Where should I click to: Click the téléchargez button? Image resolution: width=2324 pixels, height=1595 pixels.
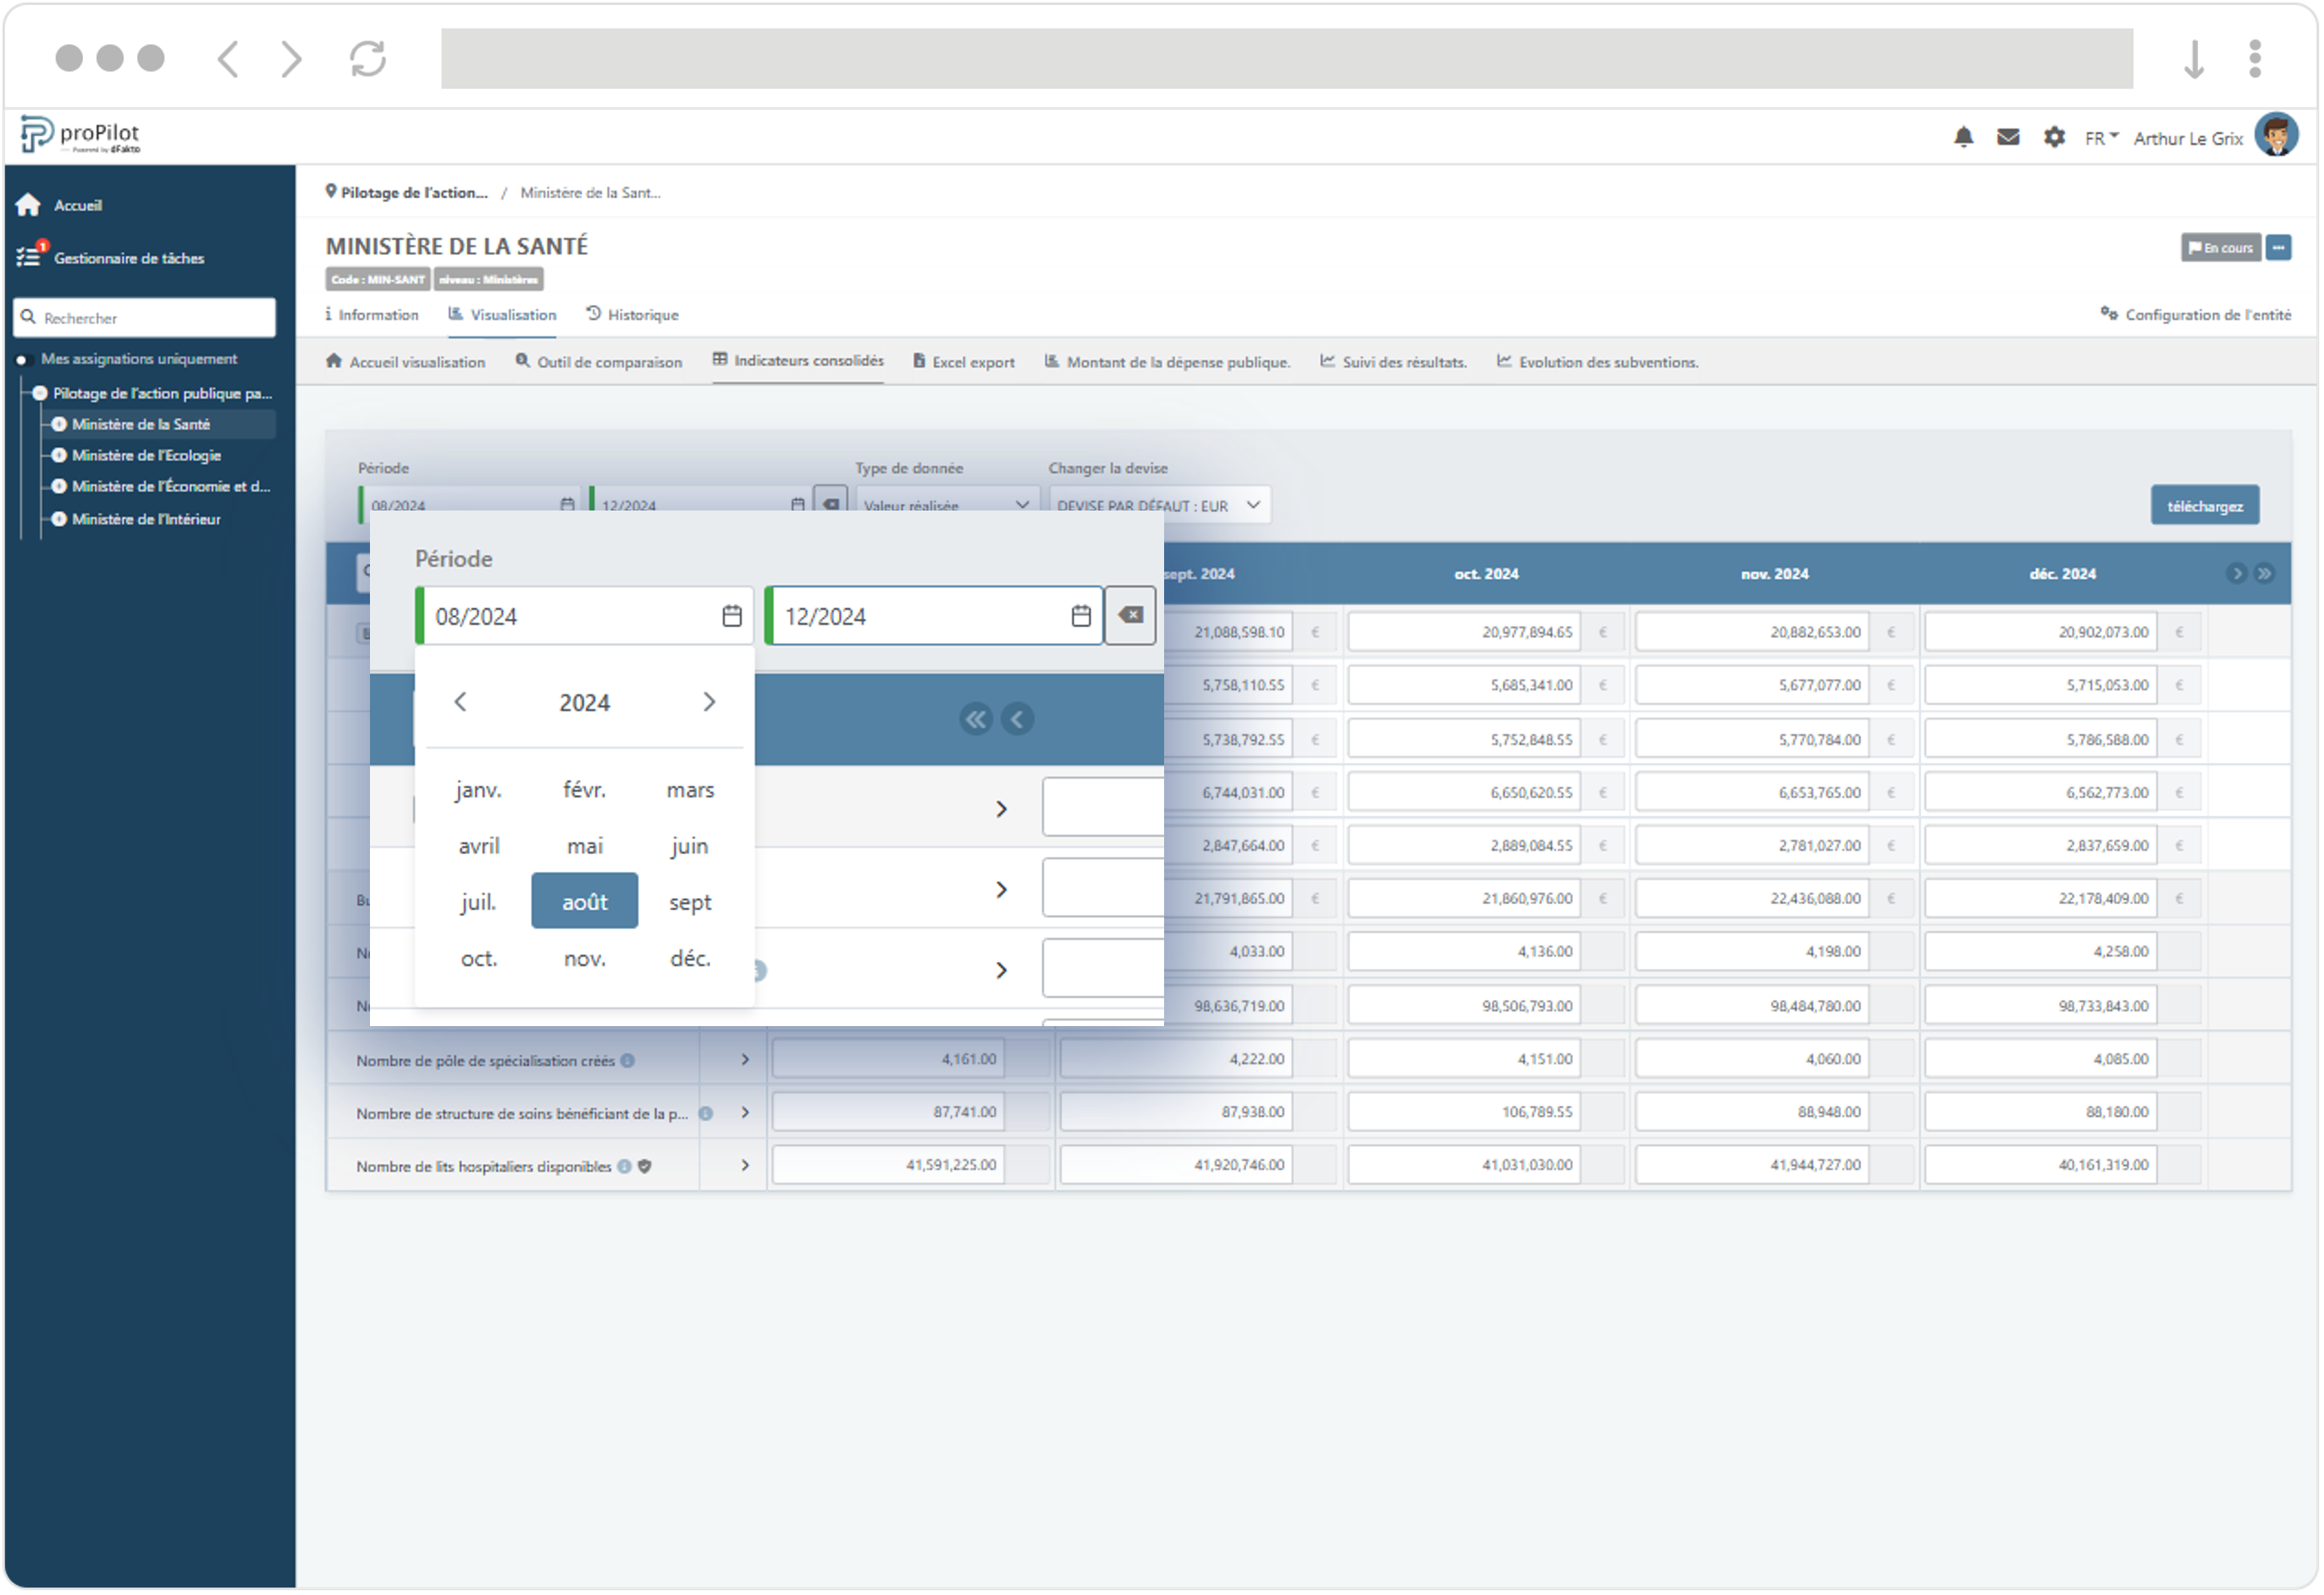[x=2204, y=506]
